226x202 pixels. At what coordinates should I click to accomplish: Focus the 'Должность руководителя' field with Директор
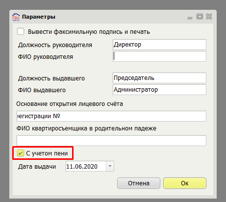[159, 45]
